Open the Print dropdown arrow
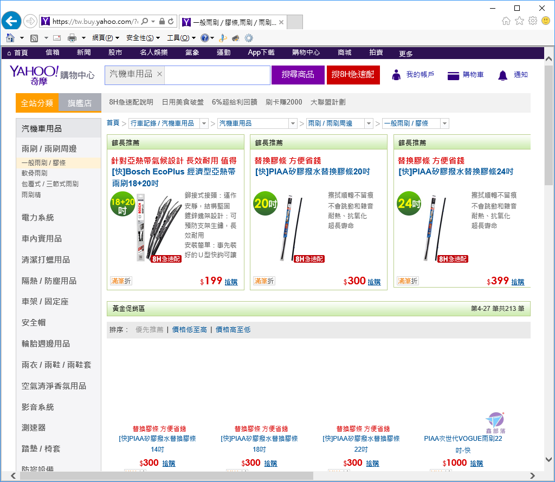555x482 pixels. 83,38
